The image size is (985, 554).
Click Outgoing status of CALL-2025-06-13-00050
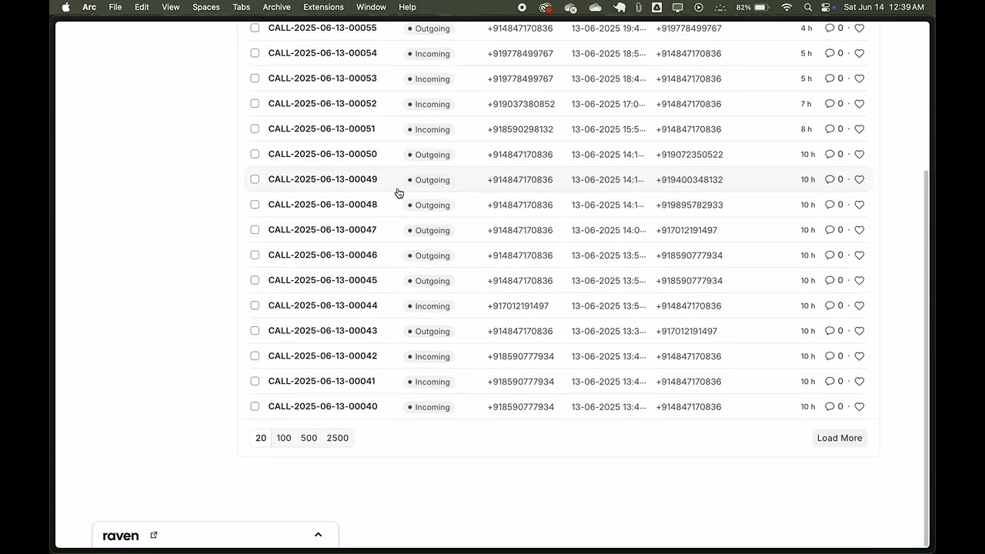coord(429,155)
